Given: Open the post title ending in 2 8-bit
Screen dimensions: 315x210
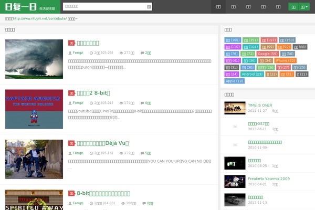Looking at the screenshot, I should coord(93,93).
